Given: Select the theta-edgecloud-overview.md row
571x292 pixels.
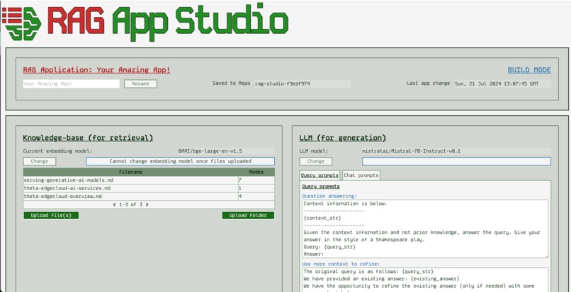Looking at the screenshot, I should click(149, 197).
